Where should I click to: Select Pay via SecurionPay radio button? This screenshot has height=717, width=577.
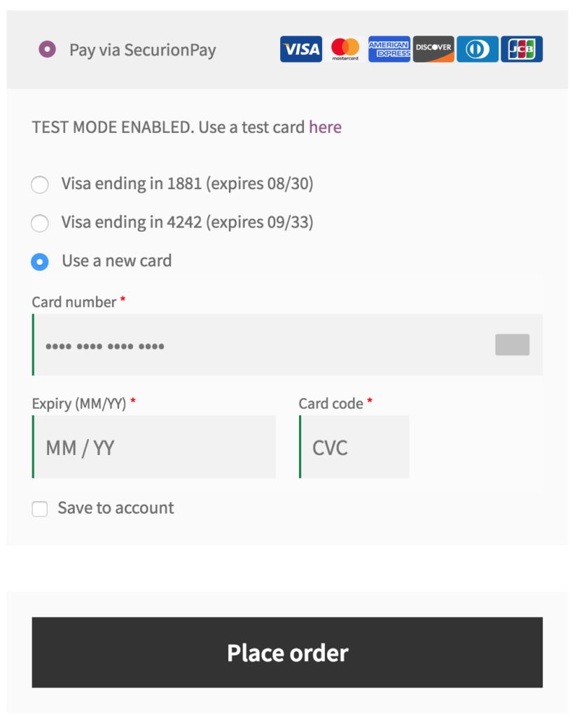(x=47, y=49)
